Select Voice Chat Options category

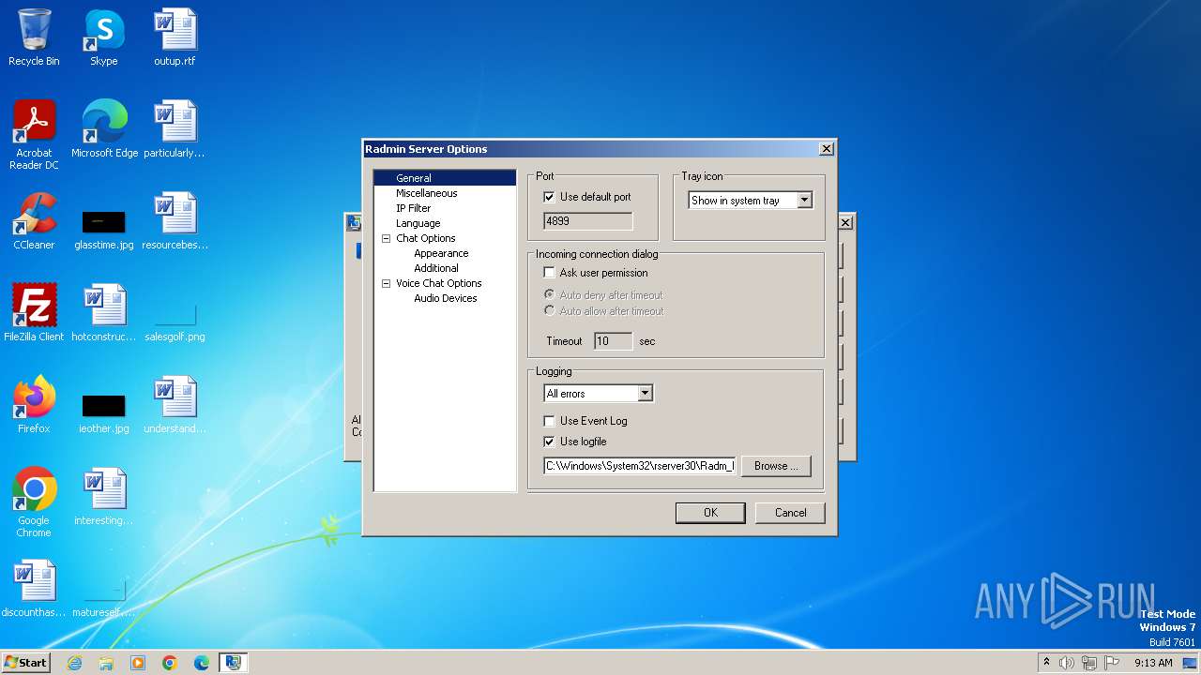click(438, 283)
